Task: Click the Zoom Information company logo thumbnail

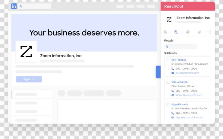Action: tap(26, 52)
